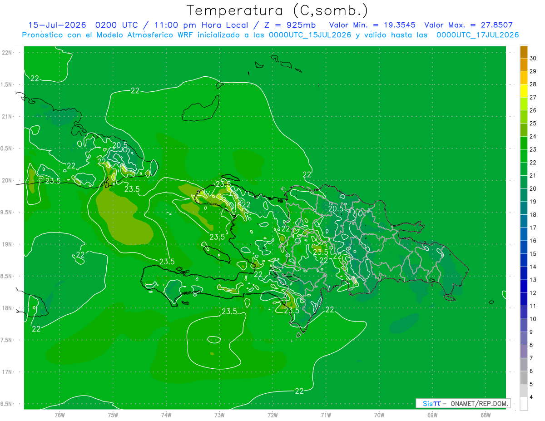
Task: Click legend value "30"
Action: (533, 58)
